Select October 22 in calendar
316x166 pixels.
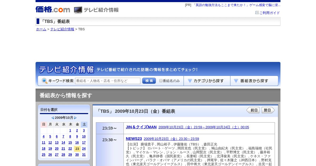click(70, 149)
